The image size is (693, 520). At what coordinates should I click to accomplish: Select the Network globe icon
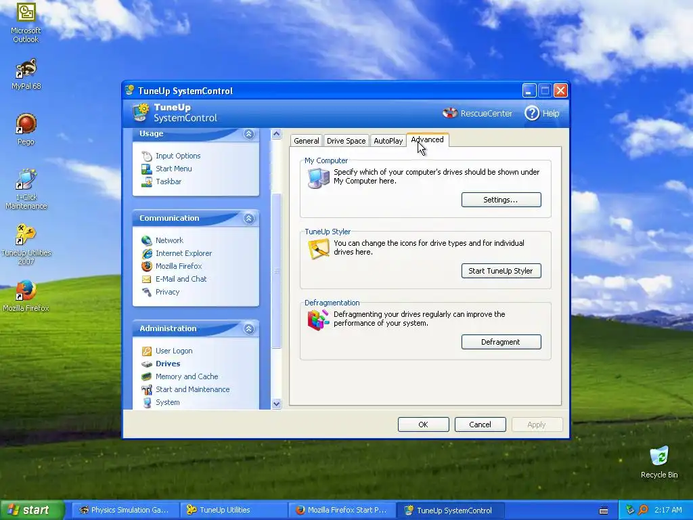pos(147,240)
